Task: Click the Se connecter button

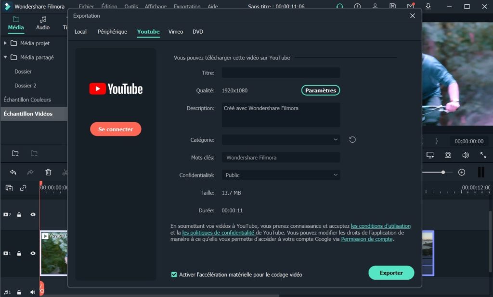Action: click(x=116, y=129)
